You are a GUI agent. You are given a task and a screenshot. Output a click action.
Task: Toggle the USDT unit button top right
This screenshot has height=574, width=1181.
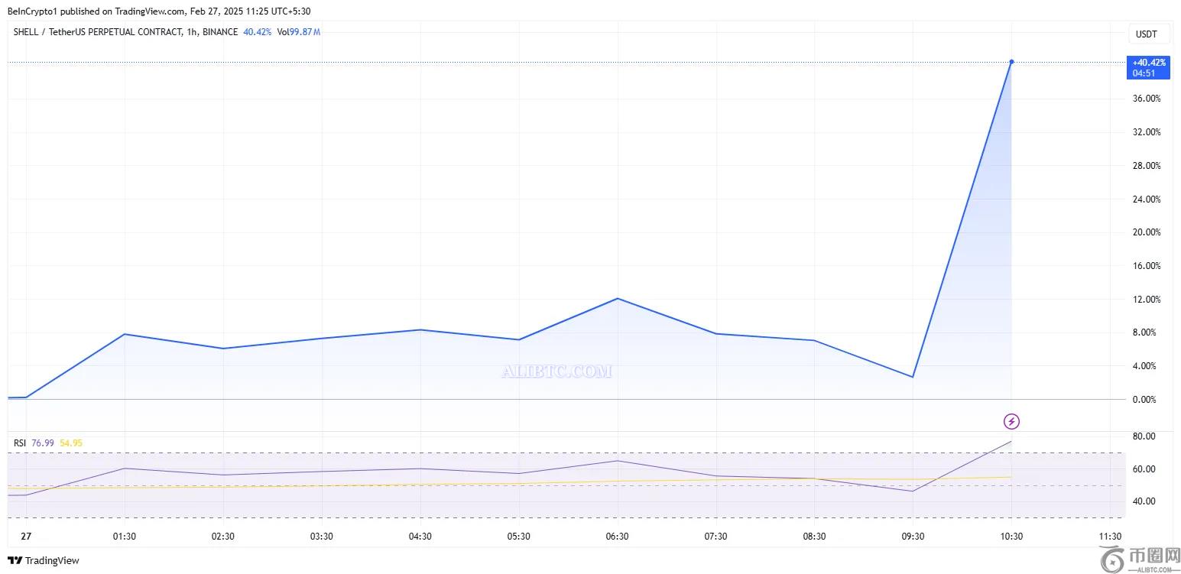[1147, 34]
